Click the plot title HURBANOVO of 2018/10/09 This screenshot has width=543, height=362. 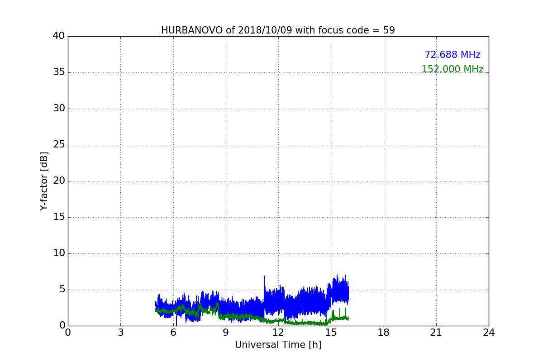[x=278, y=30]
